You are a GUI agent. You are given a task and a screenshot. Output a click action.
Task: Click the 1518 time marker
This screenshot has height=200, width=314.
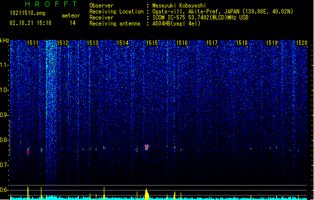pyautogui.click(x=242, y=43)
